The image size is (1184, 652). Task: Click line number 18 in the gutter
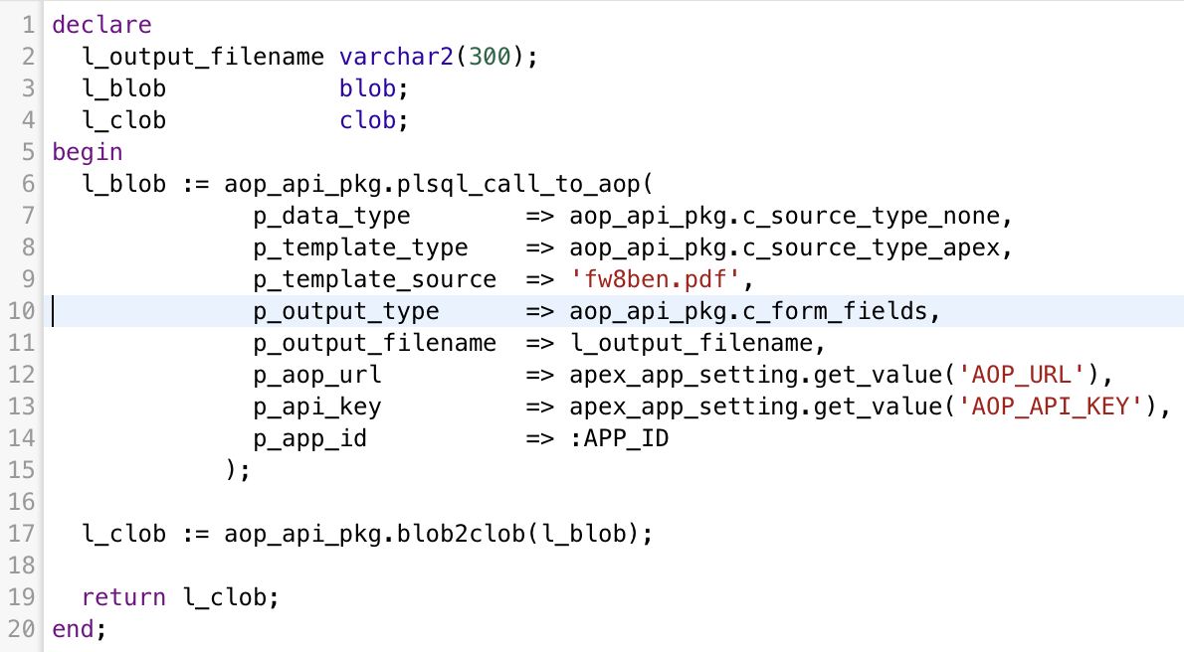22,566
